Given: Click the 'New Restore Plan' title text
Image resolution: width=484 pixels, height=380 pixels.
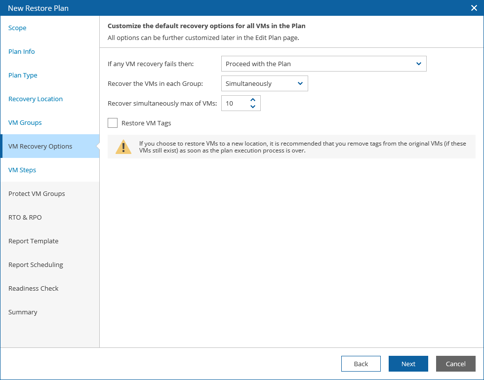Looking at the screenshot, I should [x=39, y=8].
